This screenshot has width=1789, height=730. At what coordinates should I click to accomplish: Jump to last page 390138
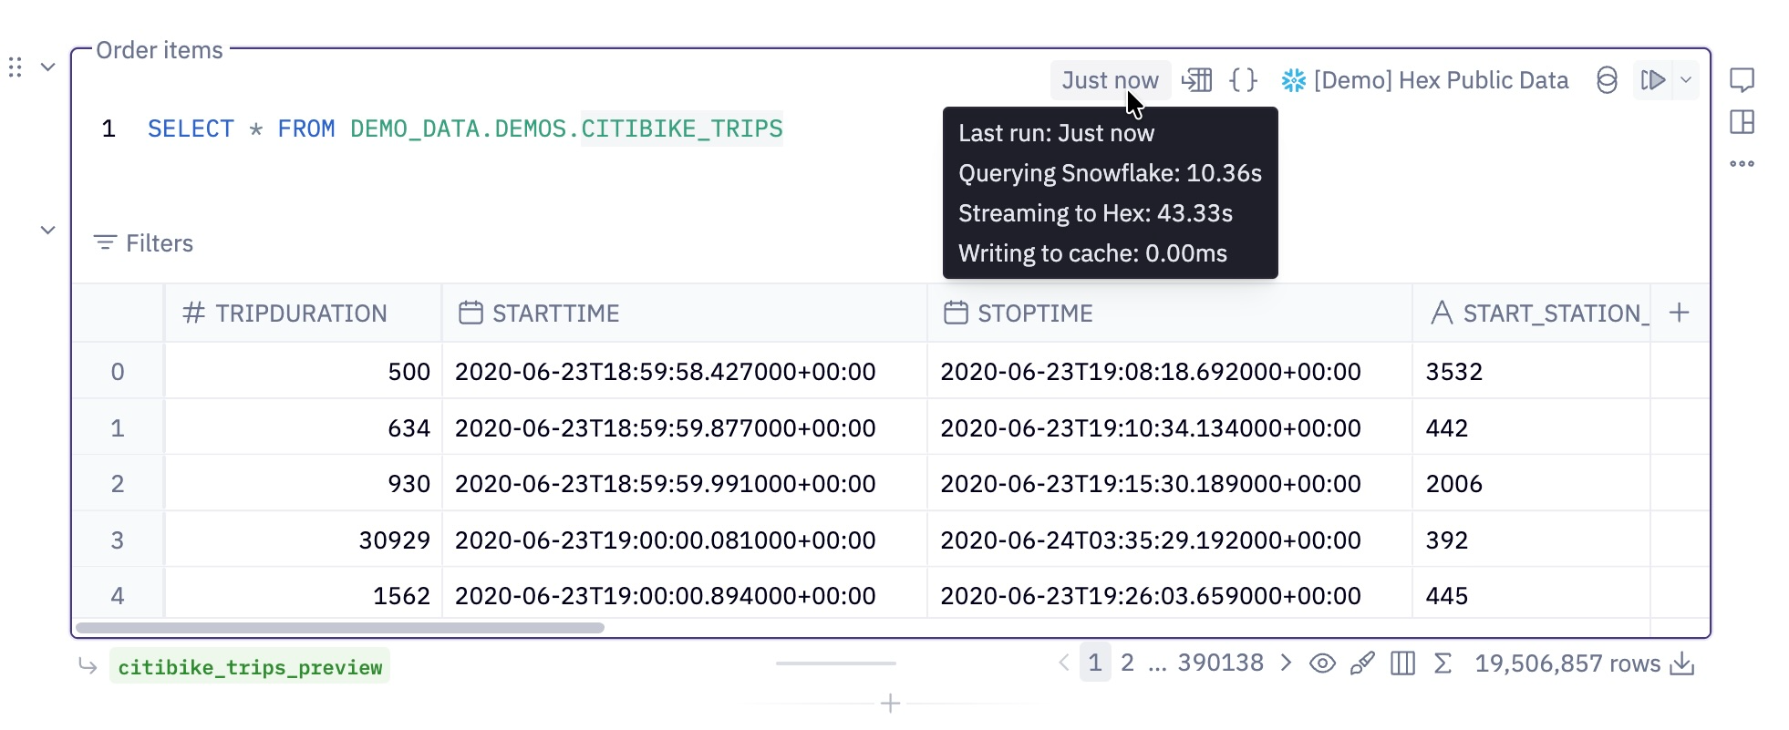1220,663
